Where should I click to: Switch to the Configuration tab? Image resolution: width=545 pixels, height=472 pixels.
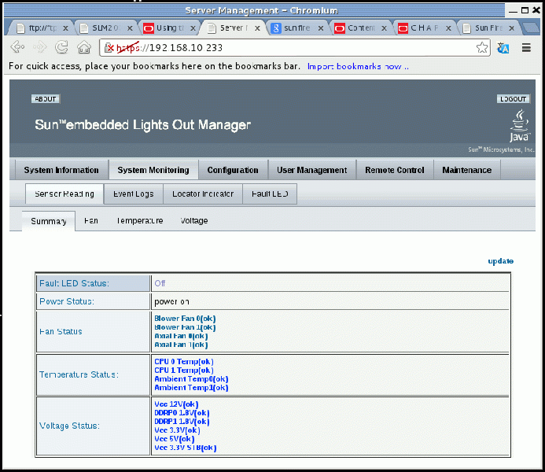point(233,170)
